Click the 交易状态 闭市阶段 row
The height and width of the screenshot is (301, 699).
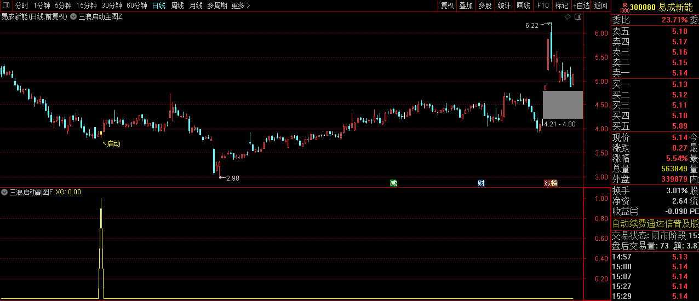coord(655,236)
